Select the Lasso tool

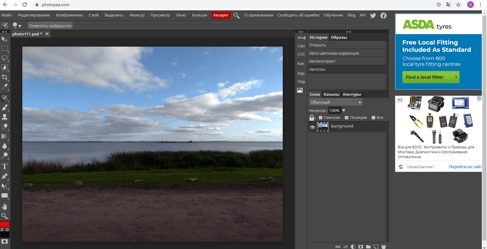(5, 58)
